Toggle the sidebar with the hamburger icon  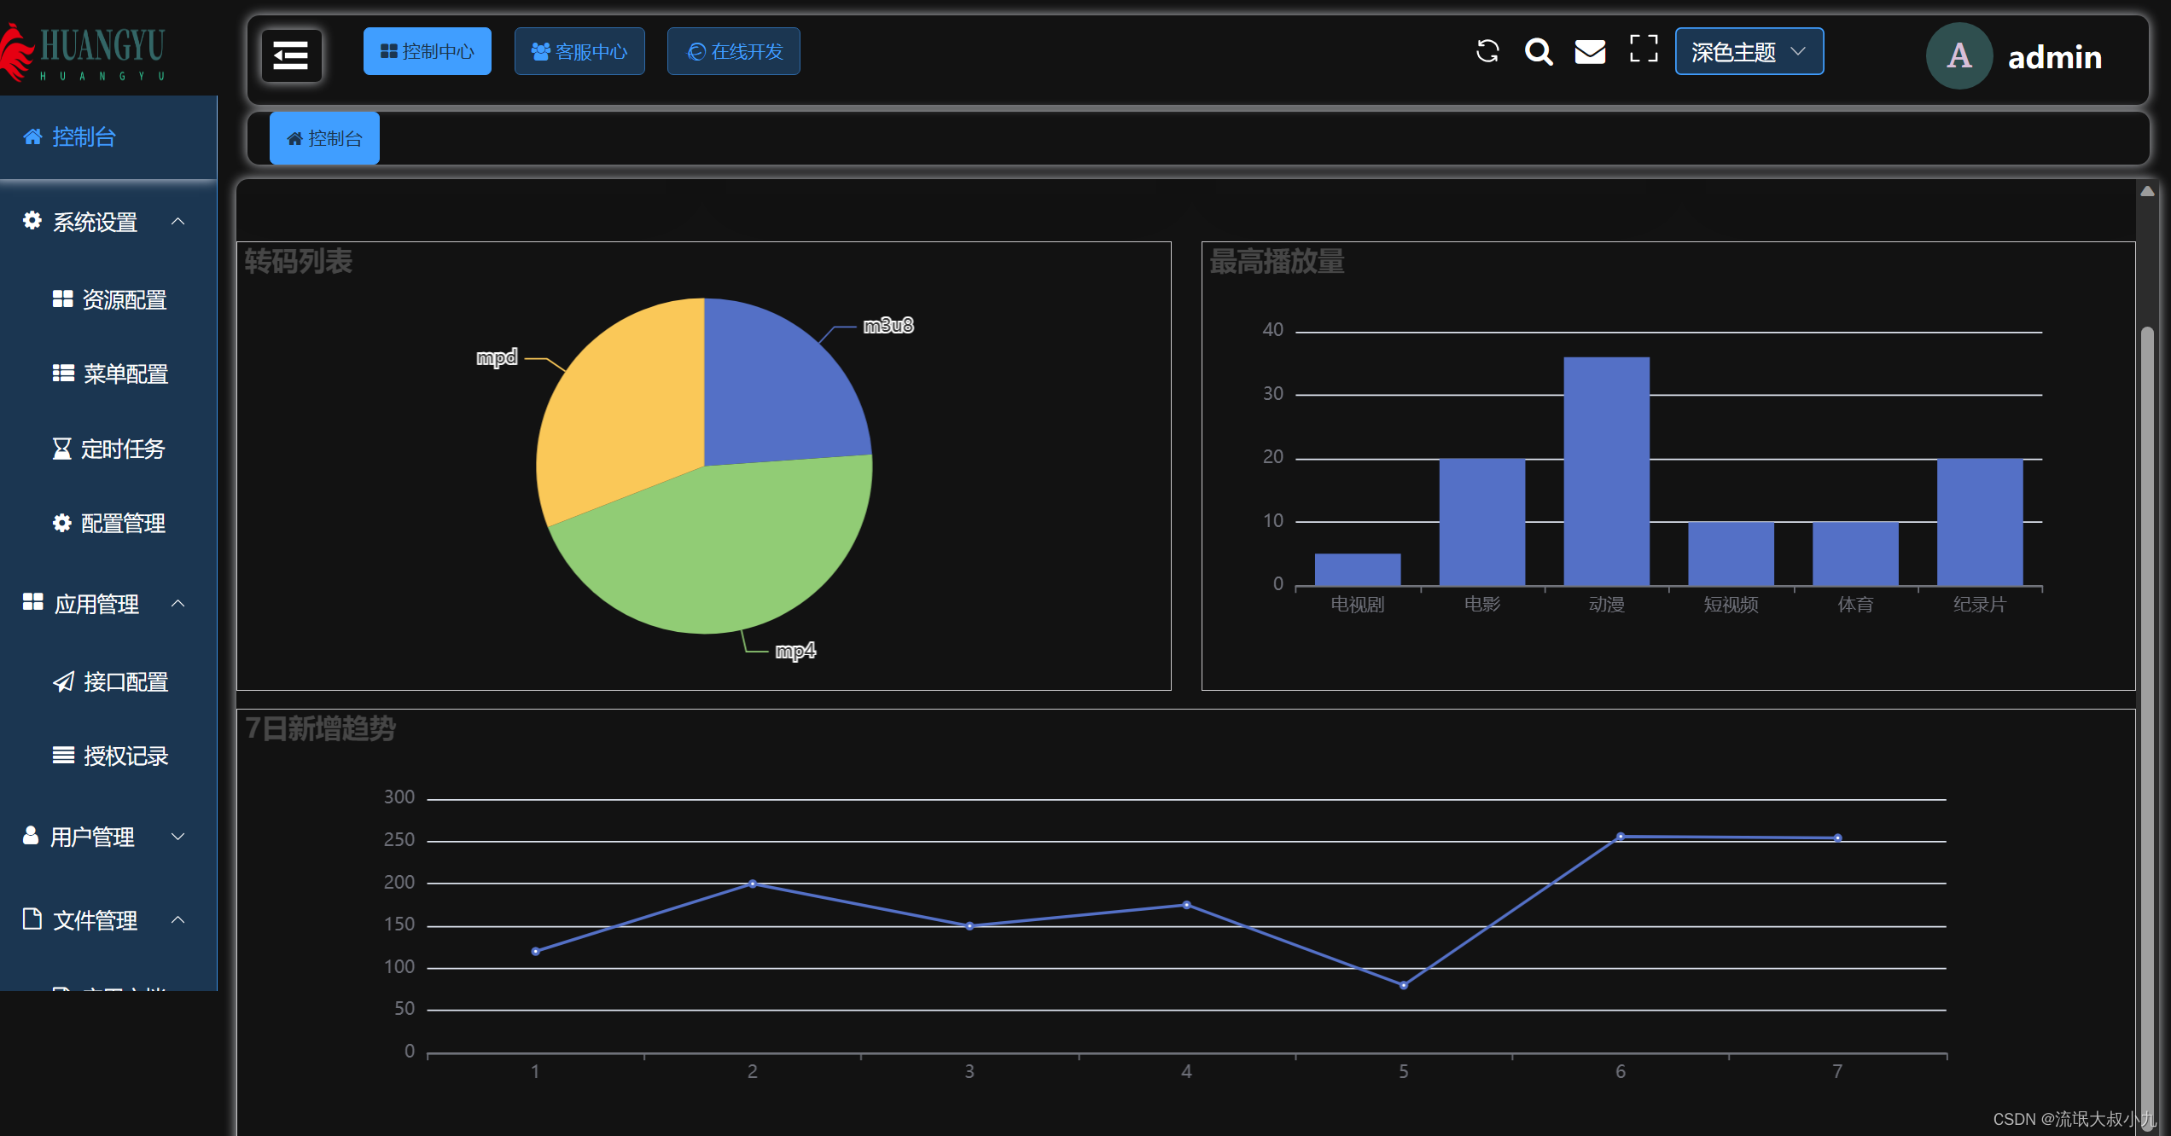pyautogui.click(x=290, y=55)
